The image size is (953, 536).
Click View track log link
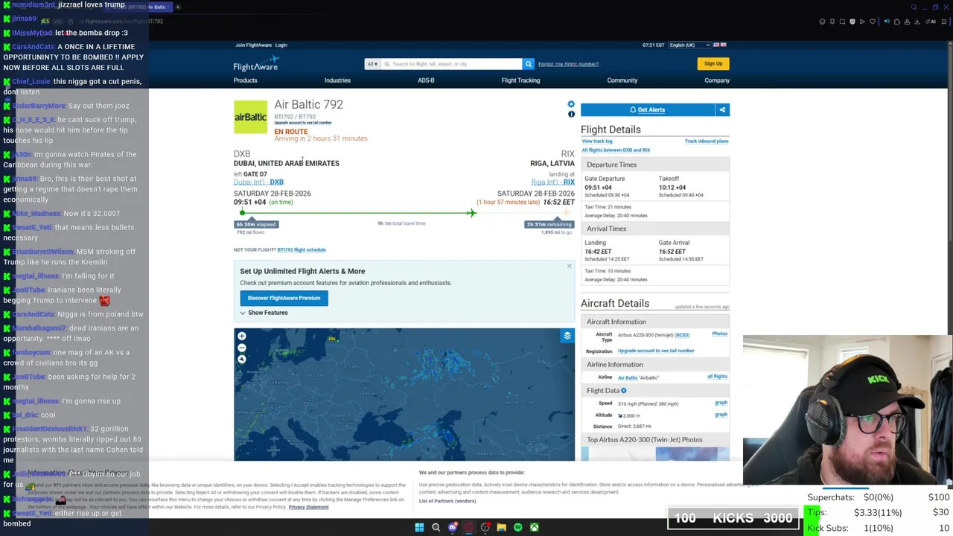[x=597, y=141]
